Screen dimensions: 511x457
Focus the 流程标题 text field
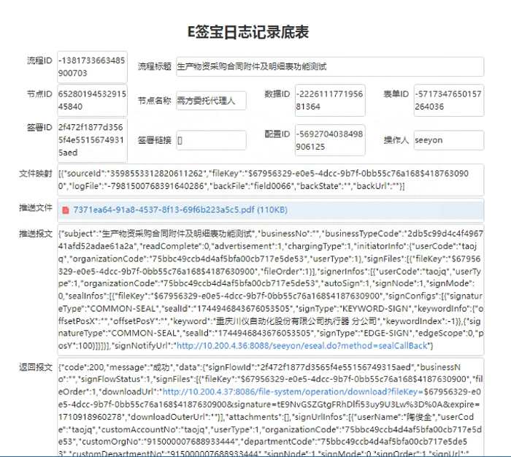pyautogui.click(x=329, y=66)
